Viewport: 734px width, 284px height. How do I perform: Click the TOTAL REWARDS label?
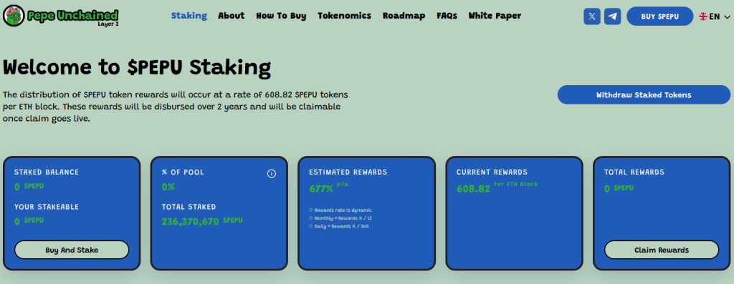coord(634,172)
